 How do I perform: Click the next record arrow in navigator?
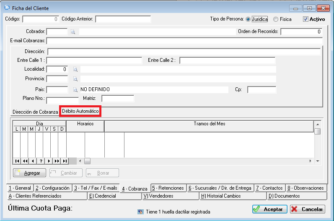(49, 161)
